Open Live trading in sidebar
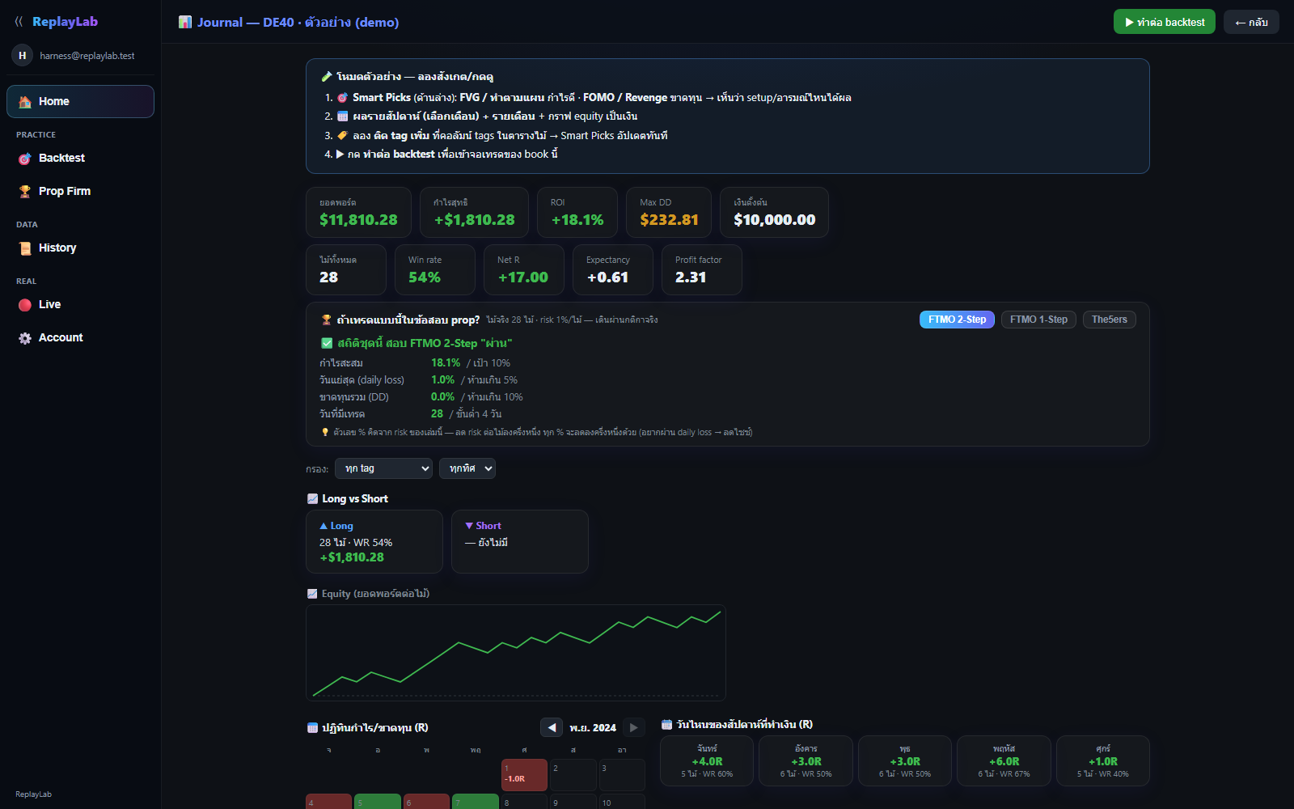 [x=80, y=304]
